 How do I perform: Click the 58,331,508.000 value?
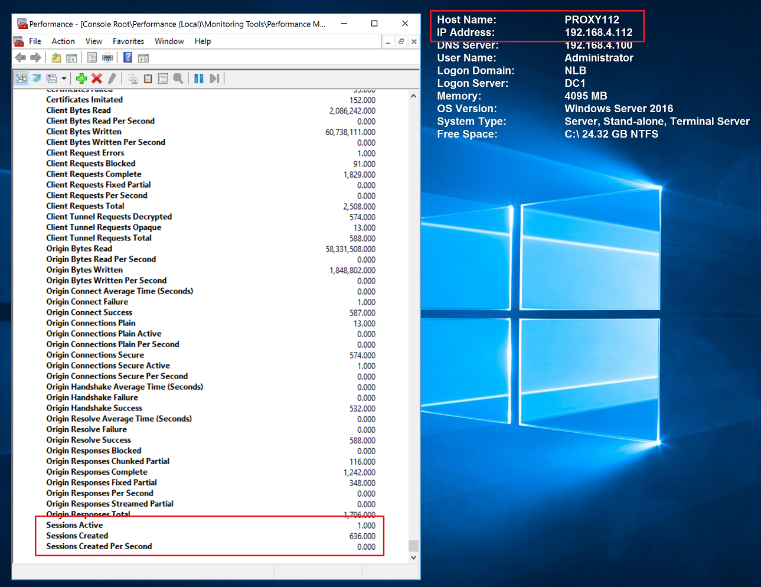tap(350, 249)
